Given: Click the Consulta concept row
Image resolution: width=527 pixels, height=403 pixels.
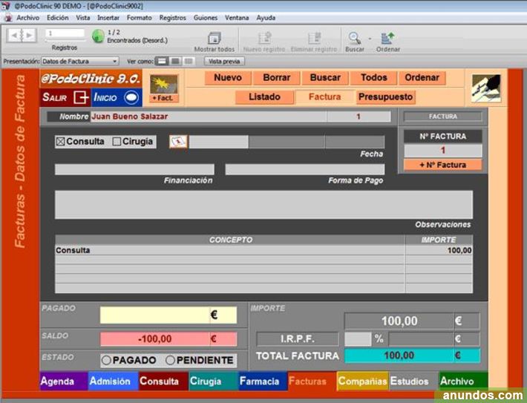Looking at the screenshot, I should (x=229, y=250).
